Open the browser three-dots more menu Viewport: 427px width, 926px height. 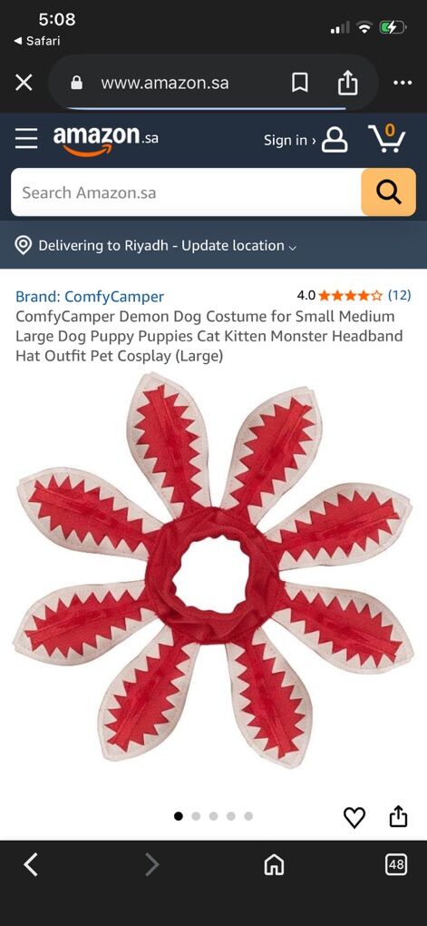403,83
